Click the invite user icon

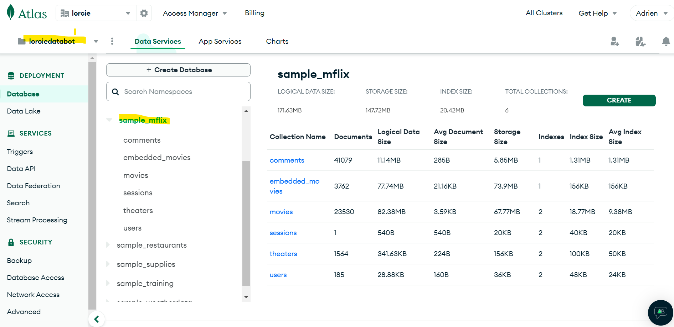(614, 42)
